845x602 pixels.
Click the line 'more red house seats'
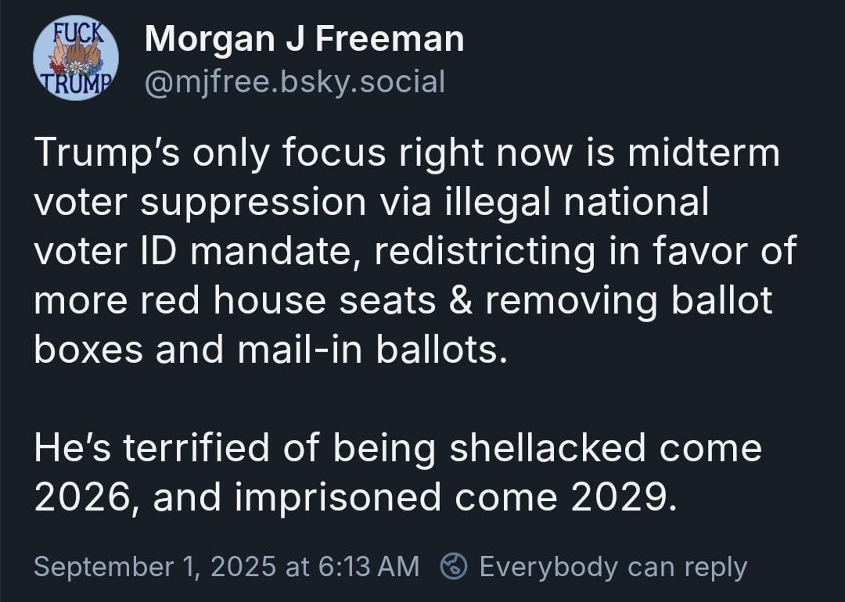click(403, 302)
